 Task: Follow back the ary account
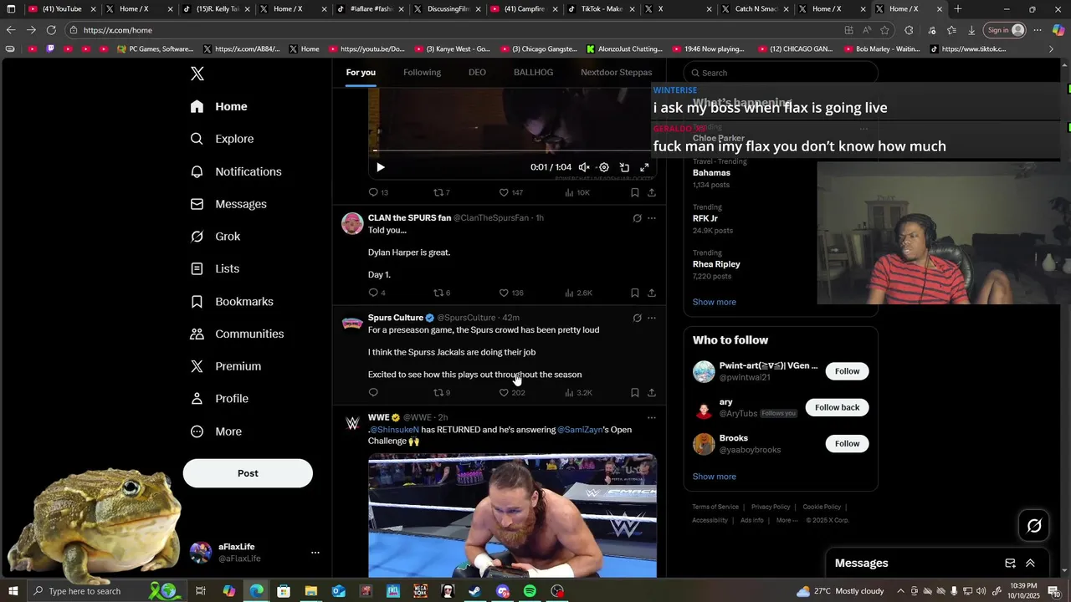pos(837,407)
